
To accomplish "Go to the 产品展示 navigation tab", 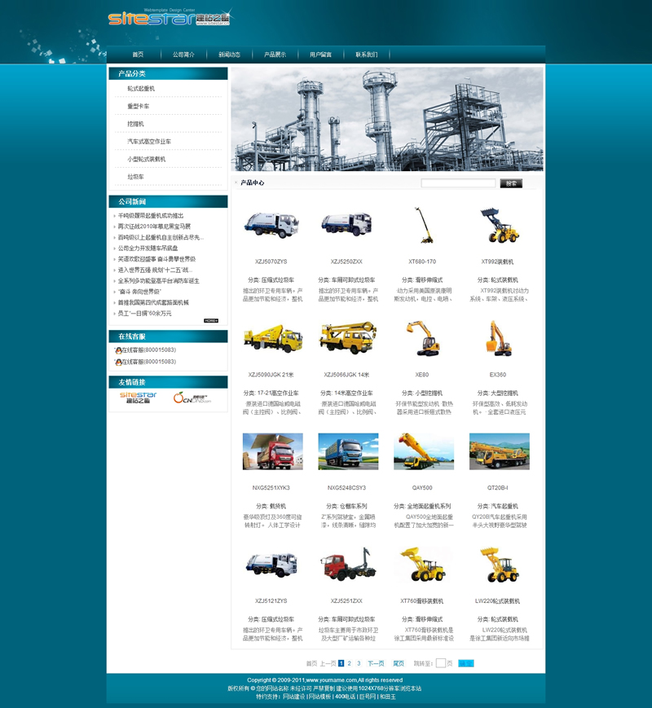I will point(275,55).
